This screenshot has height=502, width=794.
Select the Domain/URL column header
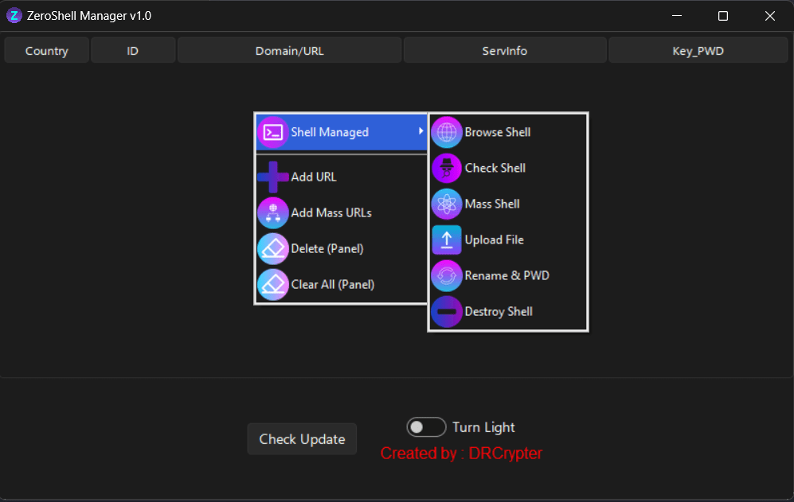point(288,49)
